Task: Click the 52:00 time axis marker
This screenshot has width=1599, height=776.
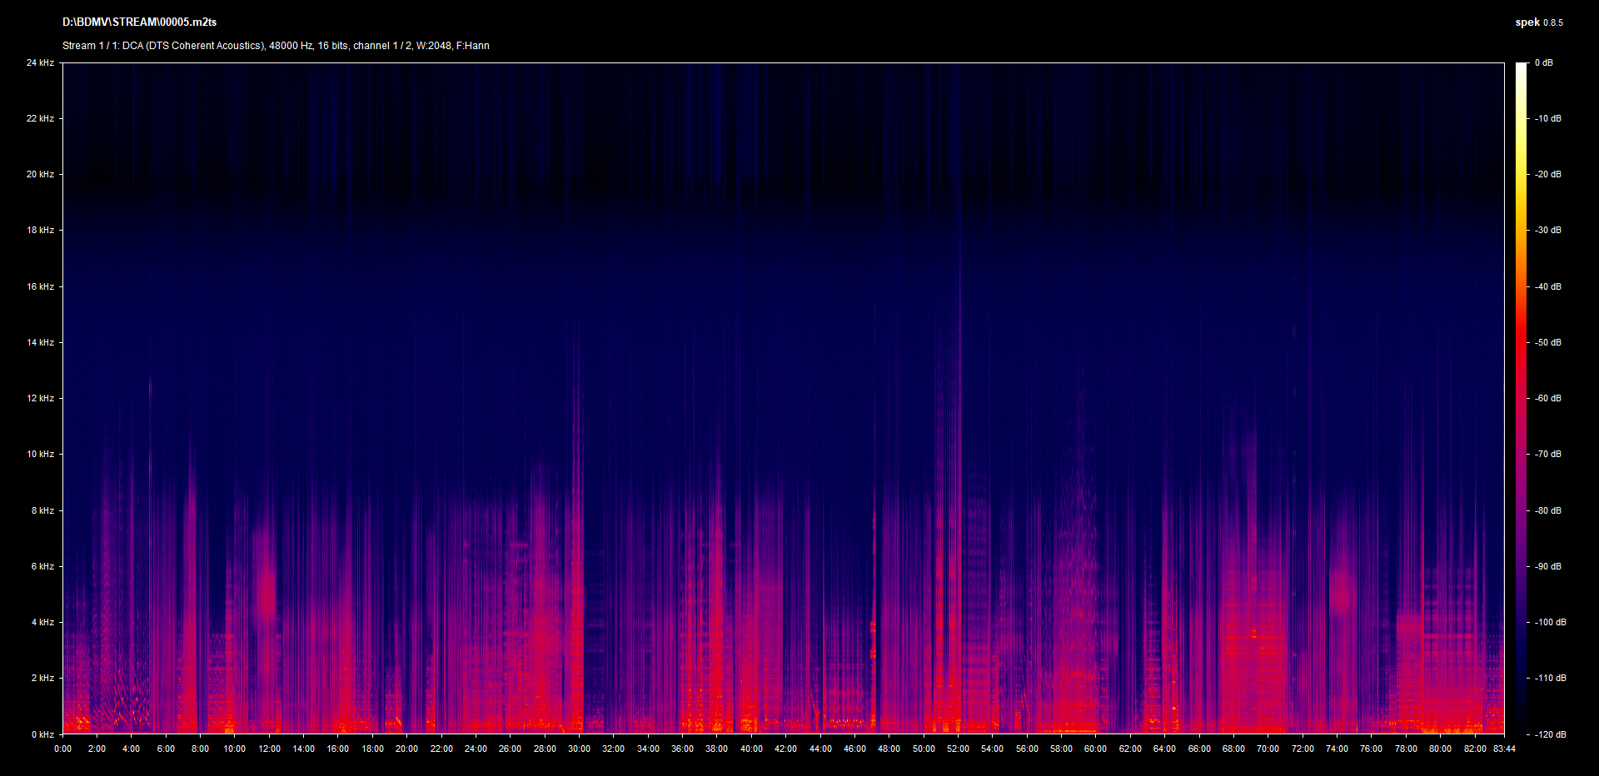Action: 958,749
